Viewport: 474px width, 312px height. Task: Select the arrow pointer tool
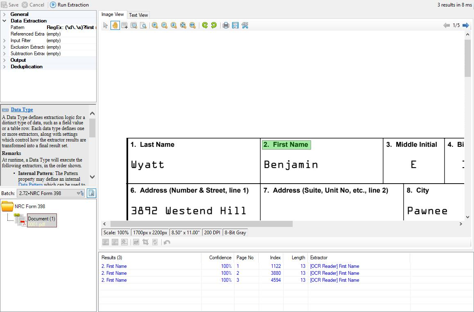(106, 25)
